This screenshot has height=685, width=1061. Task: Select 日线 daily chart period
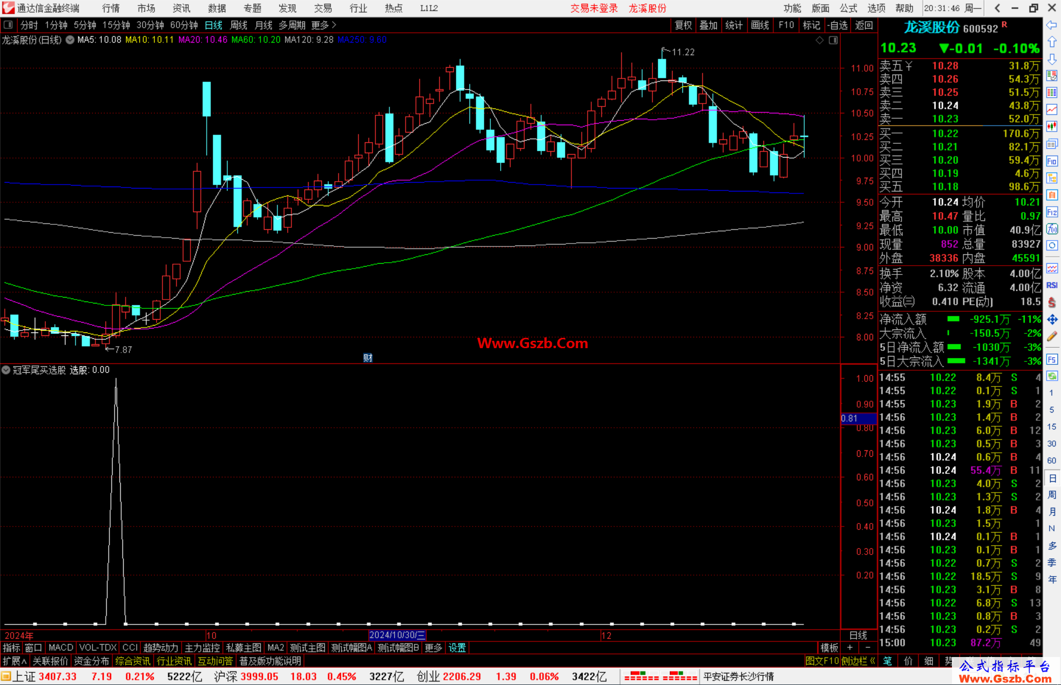coord(214,25)
